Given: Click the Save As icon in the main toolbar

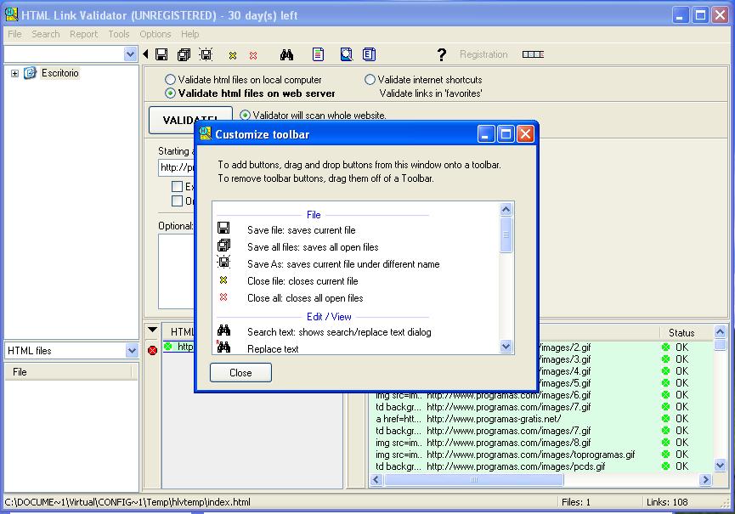Looking at the screenshot, I should (206, 54).
